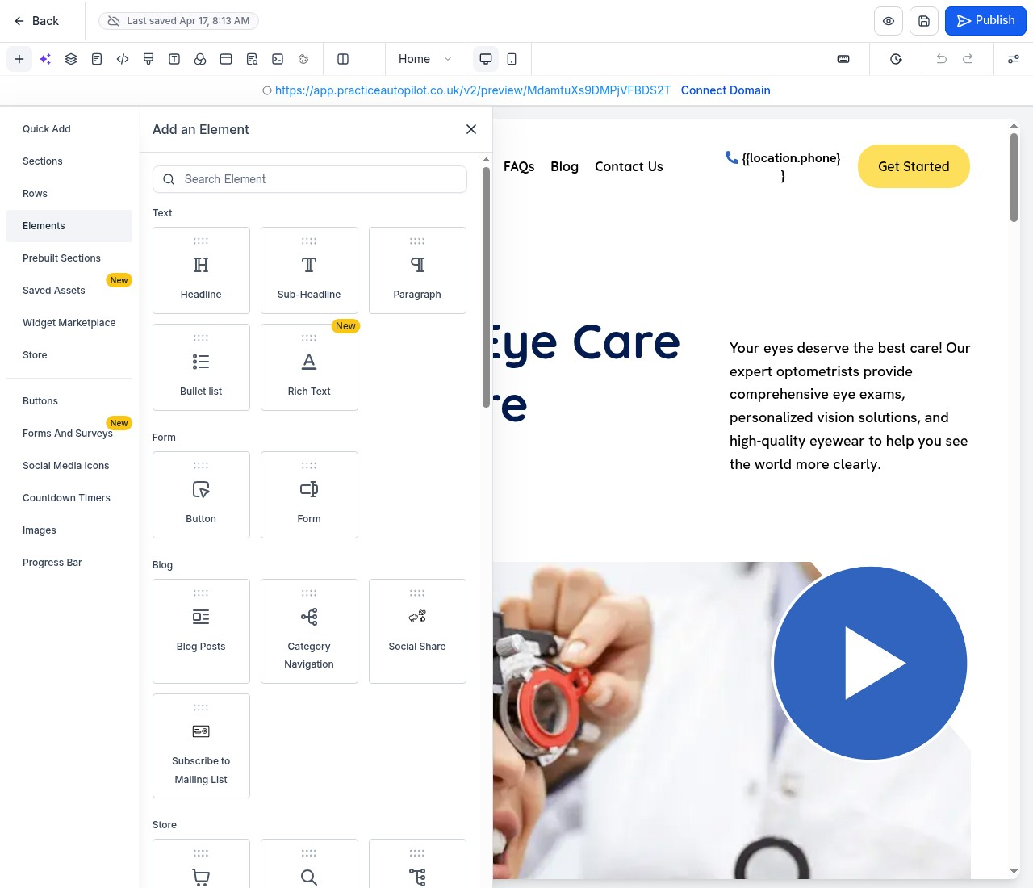The image size is (1033, 888).
Task: Open the custom code icon in toolbar
Action: pos(123,59)
